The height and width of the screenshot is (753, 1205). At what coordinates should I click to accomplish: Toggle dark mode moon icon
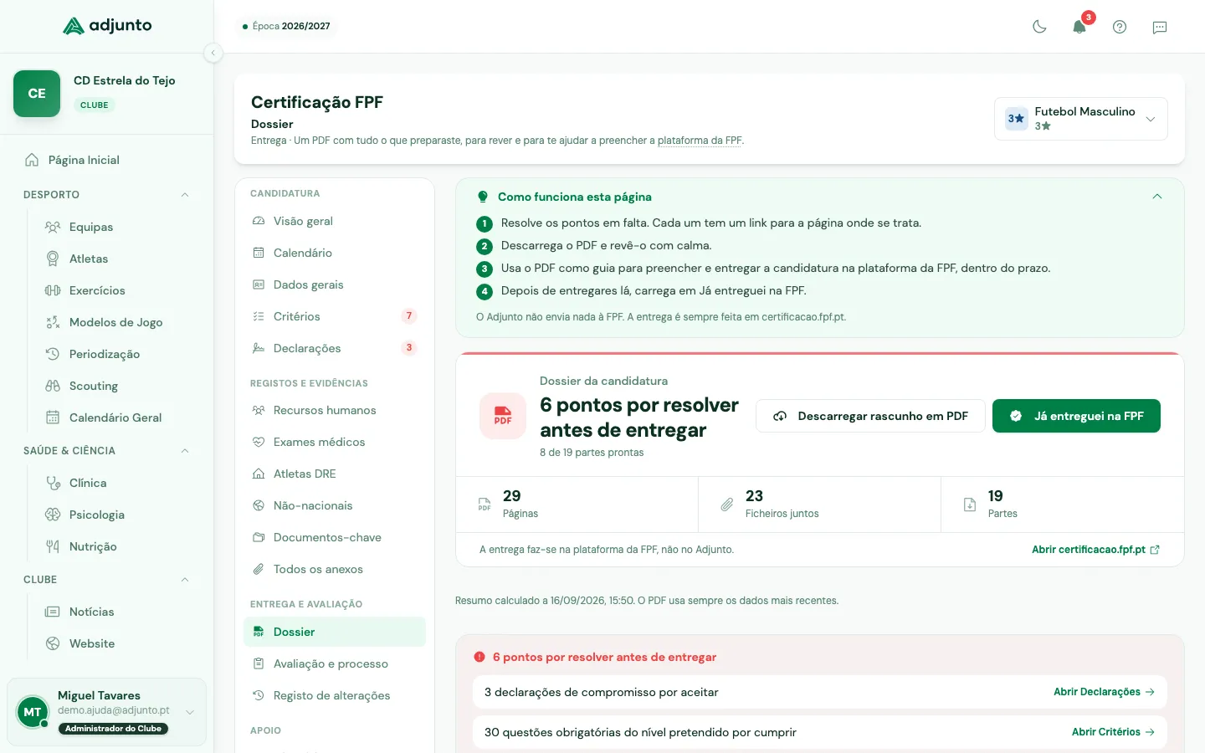tap(1039, 27)
